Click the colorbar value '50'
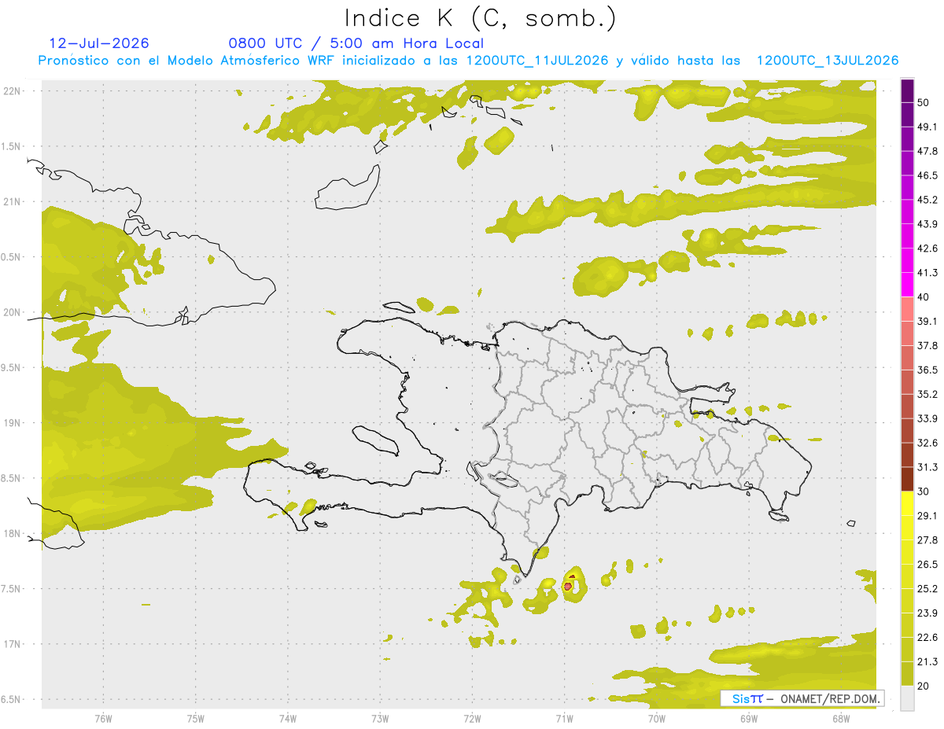Screen dimensions: 944x729 pos(924,102)
